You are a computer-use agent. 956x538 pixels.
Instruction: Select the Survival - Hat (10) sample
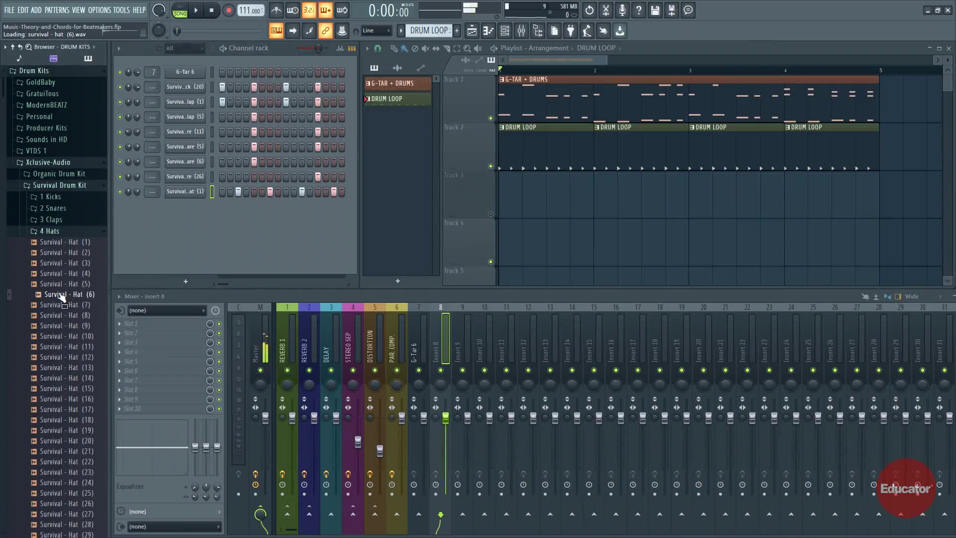click(66, 336)
